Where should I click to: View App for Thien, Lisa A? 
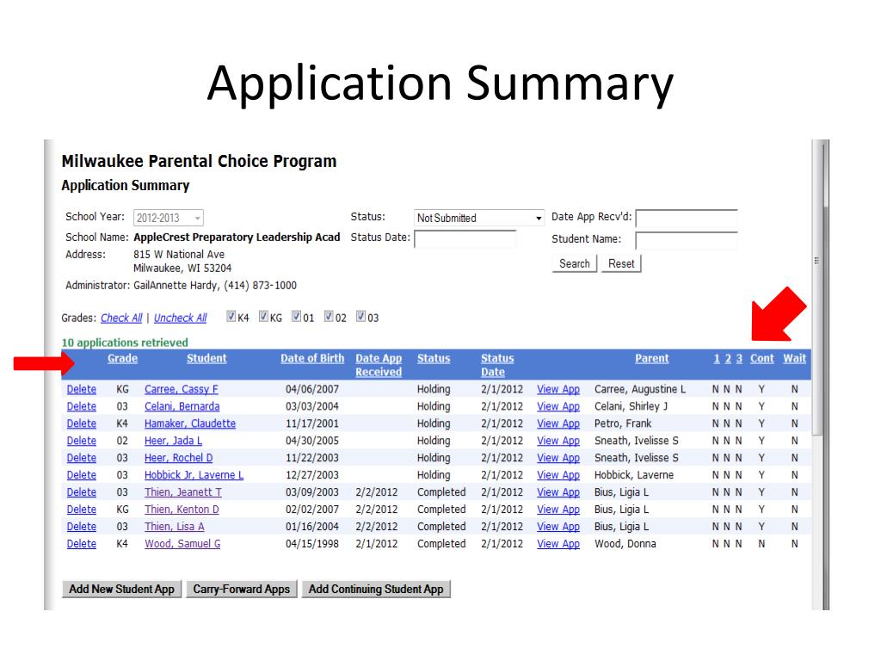pos(558,526)
